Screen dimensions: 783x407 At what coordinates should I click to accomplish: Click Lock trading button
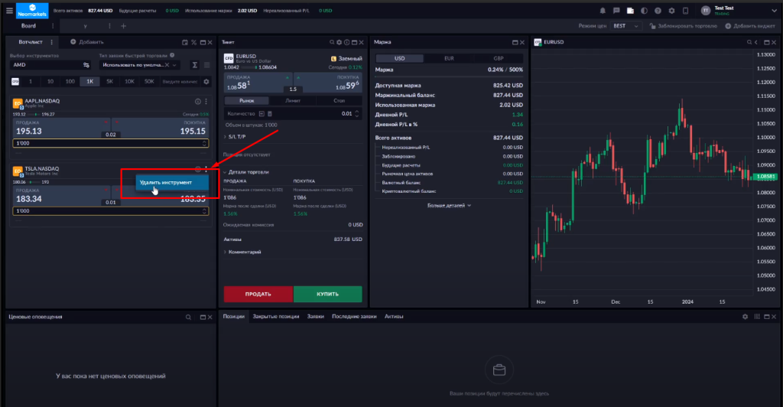click(x=683, y=26)
